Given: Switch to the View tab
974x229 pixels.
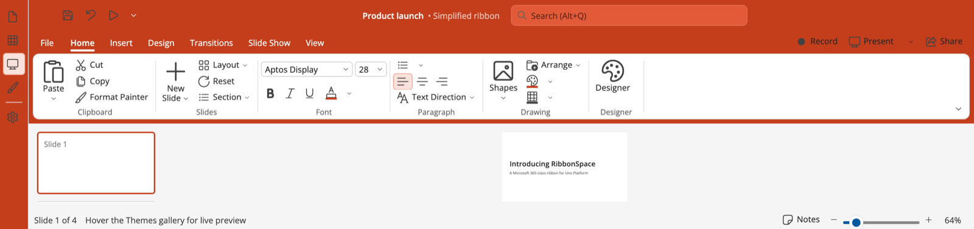Looking at the screenshot, I should pos(315,43).
